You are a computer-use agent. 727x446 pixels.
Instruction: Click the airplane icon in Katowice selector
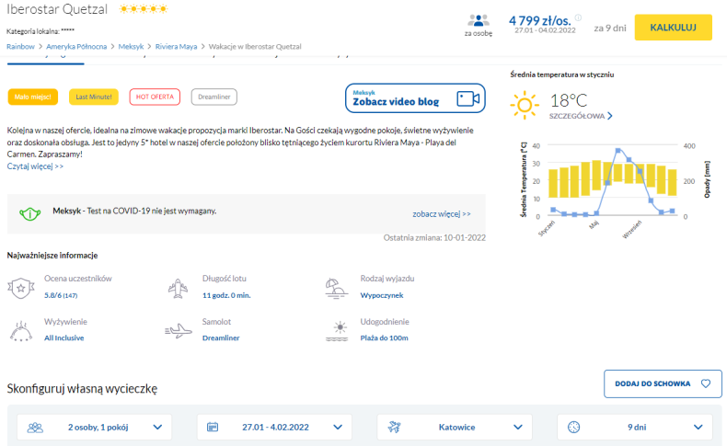click(394, 427)
